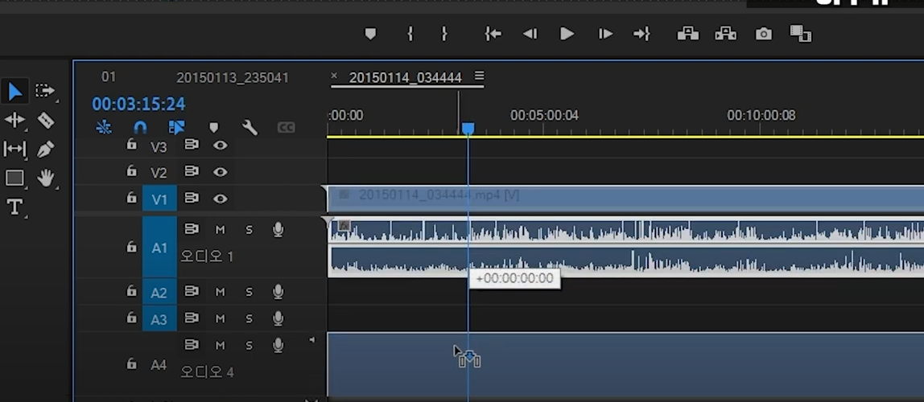Play the sequence
Screen dimensions: 924x402
pos(567,34)
